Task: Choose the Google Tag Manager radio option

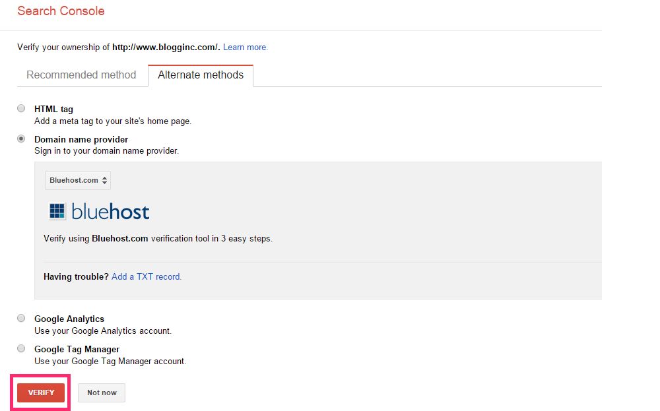Action: pos(21,348)
